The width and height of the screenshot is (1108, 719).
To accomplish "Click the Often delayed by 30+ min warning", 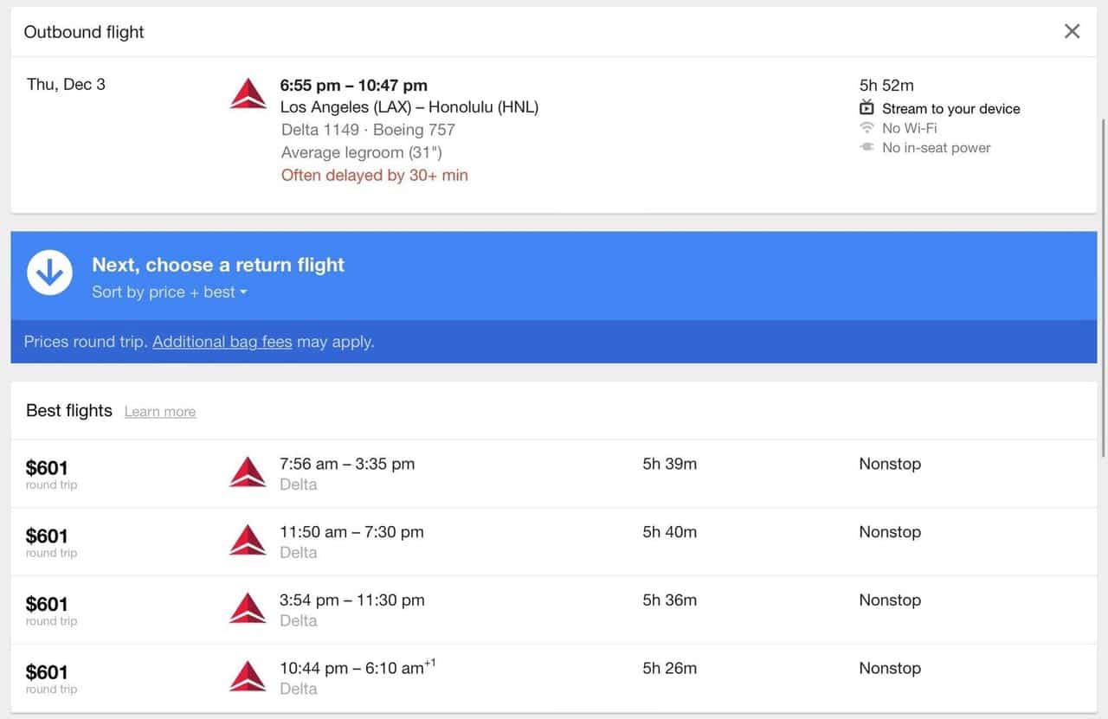I will [x=374, y=176].
